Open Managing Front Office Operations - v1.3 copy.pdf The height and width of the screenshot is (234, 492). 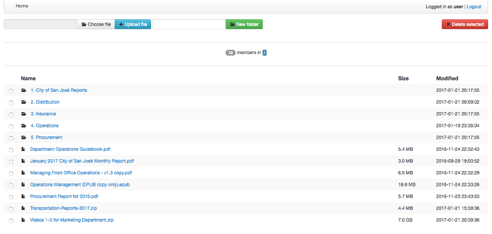coord(81,173)
